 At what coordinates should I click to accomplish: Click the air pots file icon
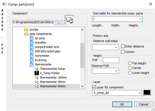(32, 38)
